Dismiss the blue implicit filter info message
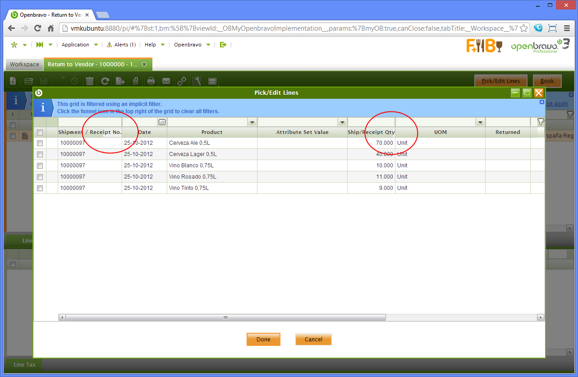578x377 pixels. (x=542, y=102)
